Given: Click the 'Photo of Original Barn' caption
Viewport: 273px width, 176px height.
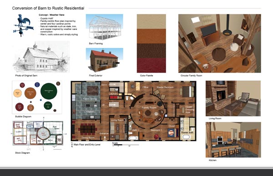Looking at the screenshot, I should [x=26, y=75].
